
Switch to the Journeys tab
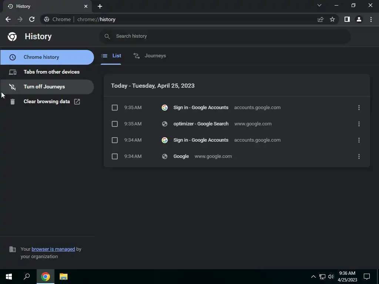(150, 56)
